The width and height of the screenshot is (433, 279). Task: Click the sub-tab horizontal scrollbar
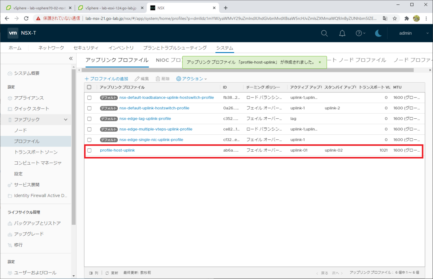248,70
